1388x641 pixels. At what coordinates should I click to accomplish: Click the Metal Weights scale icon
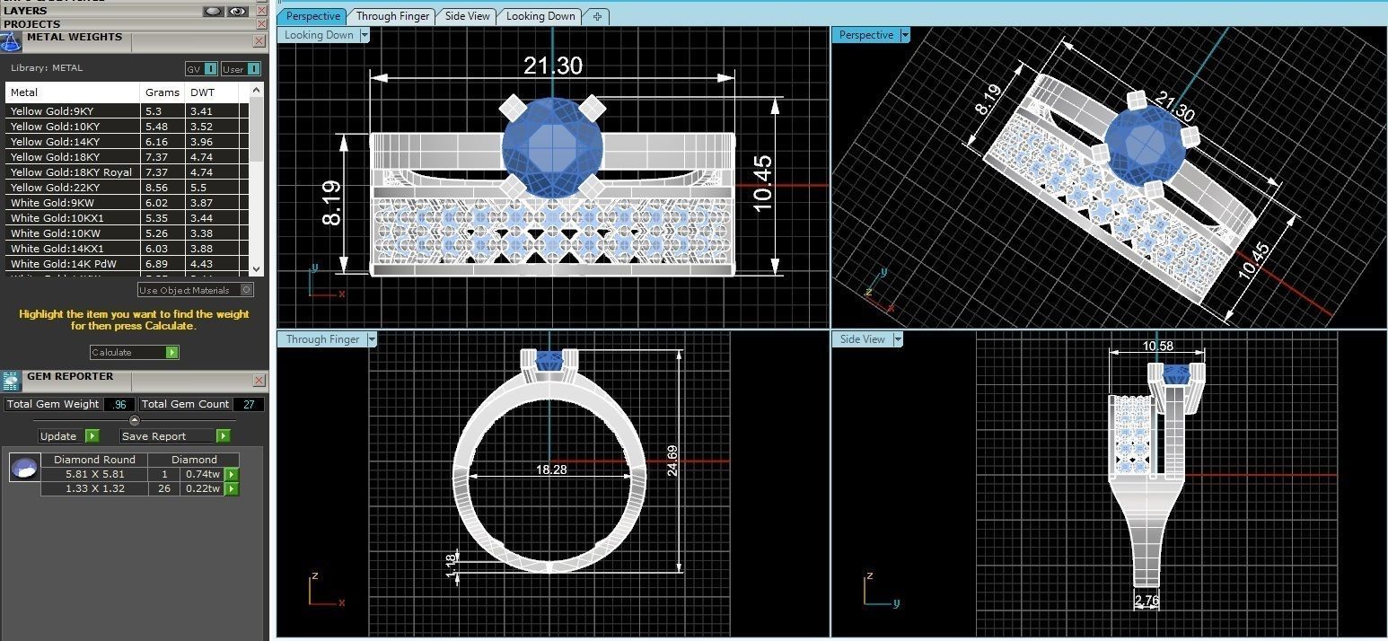[x=10, y=41]
